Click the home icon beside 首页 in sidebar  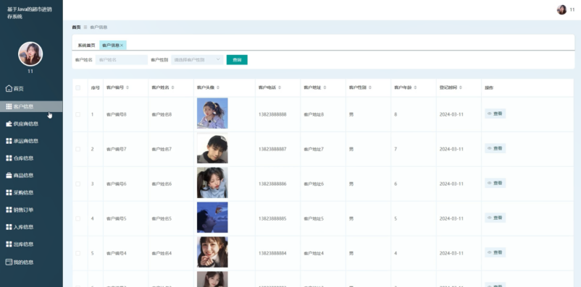[x=9, y=88]
